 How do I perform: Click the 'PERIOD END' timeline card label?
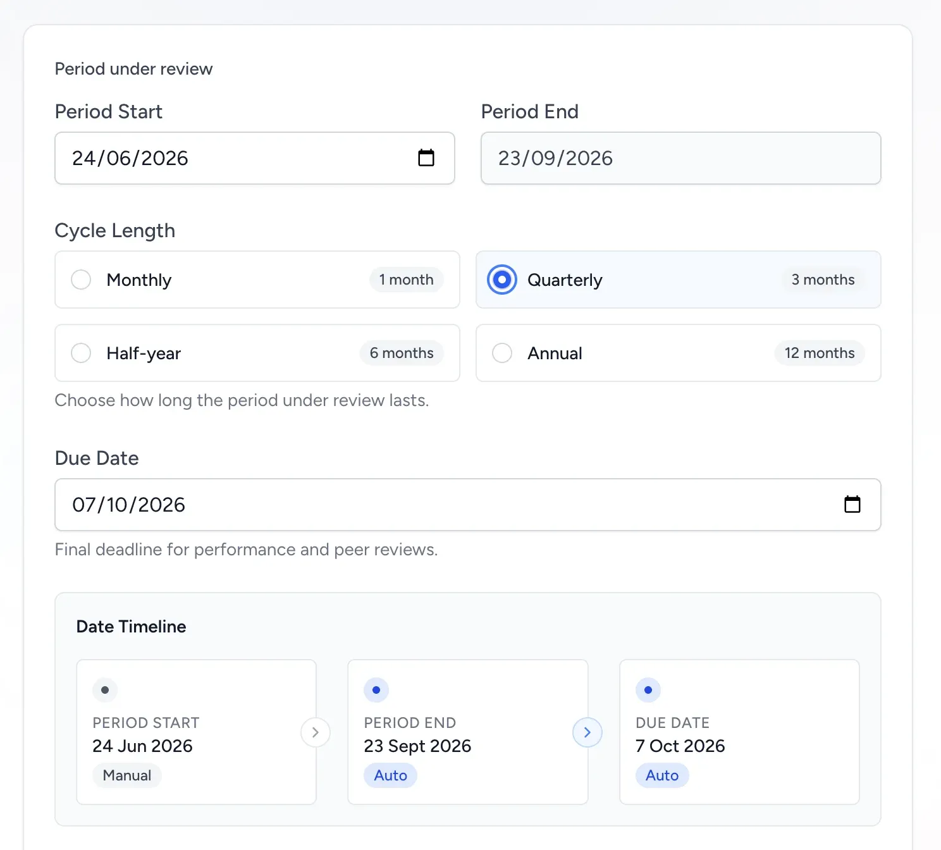pyautogui.click(x=410, y=723)
